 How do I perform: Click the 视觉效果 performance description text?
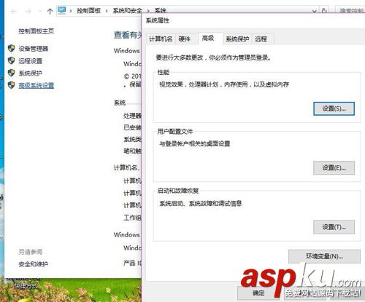[224, 84]
